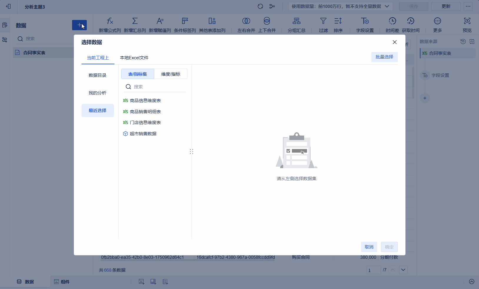Click the refresh circle icon in top bar
Viewport: 479px width, 289px height.
(260, 6)
